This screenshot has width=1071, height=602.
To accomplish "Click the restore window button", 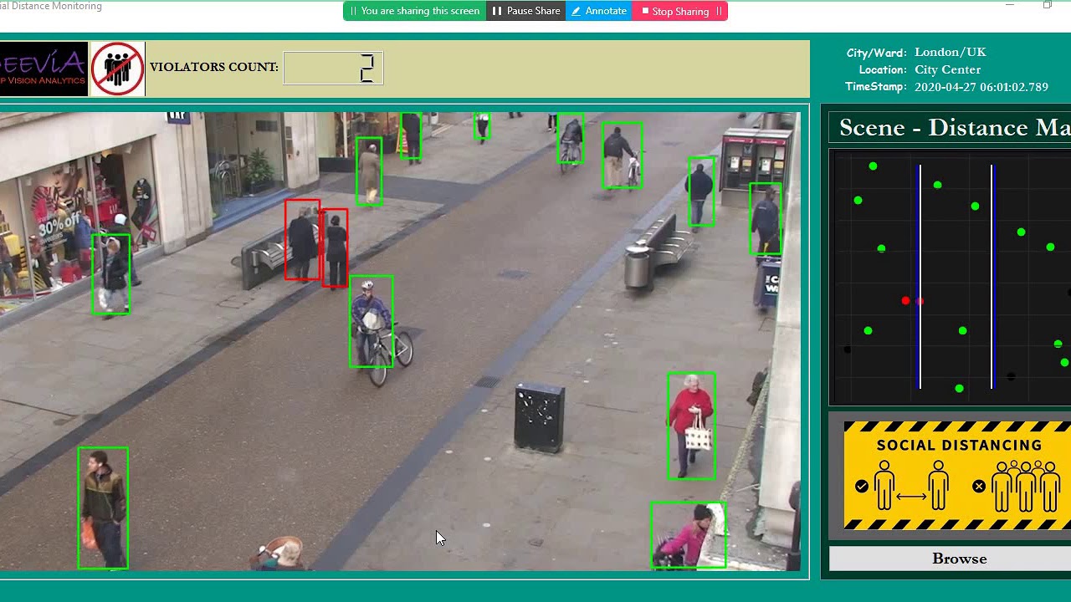I will tap(1047, 5).
